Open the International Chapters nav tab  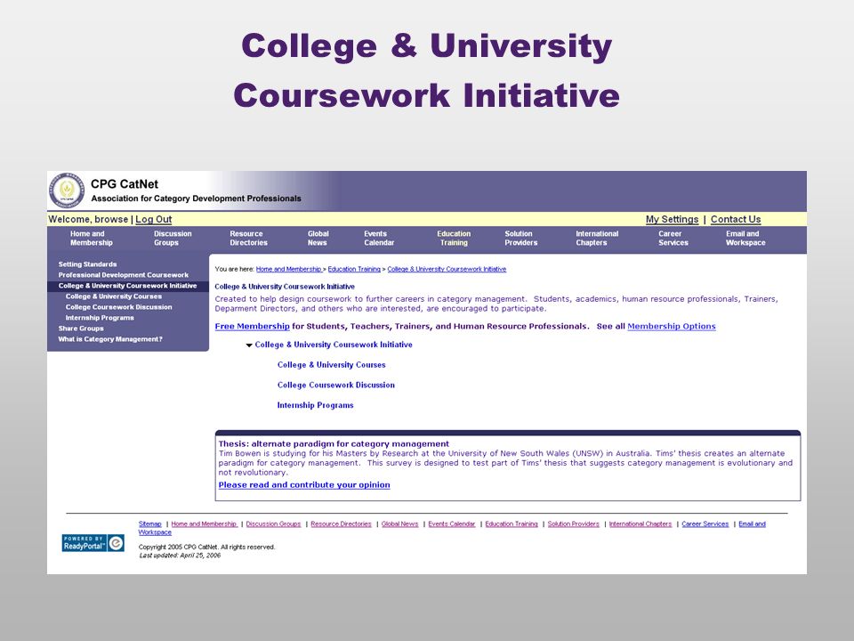coord(597,239)
